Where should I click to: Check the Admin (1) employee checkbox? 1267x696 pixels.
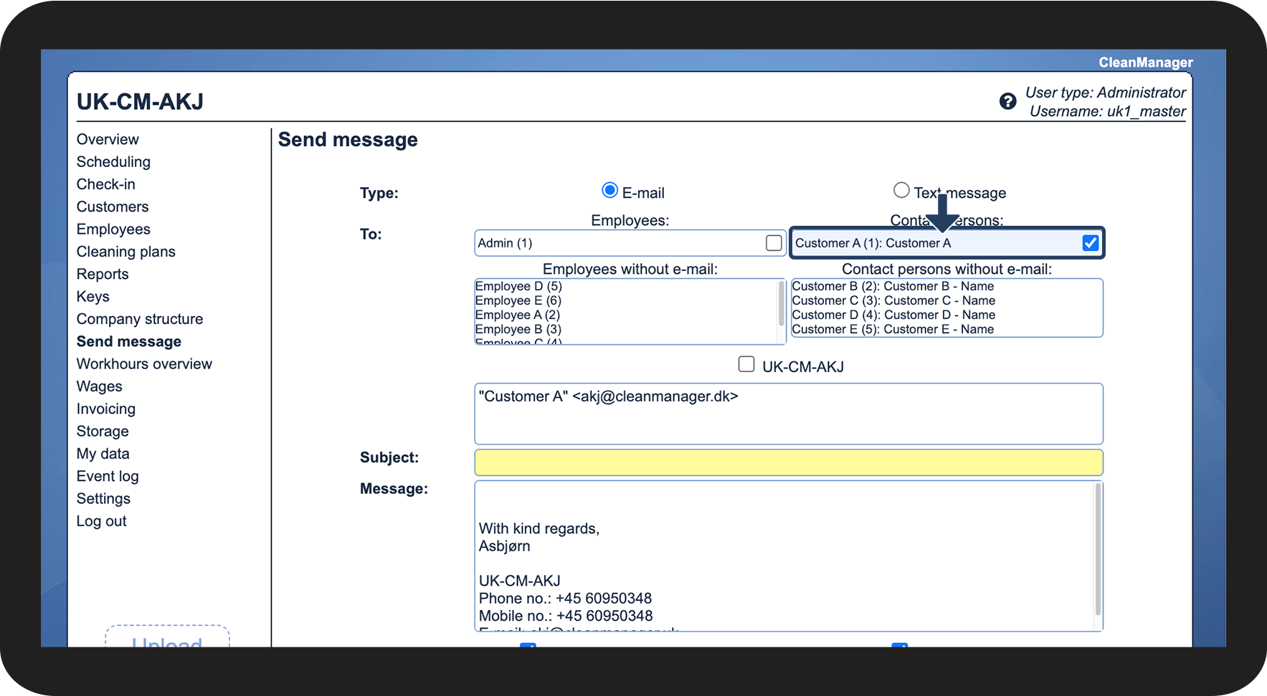774,243
